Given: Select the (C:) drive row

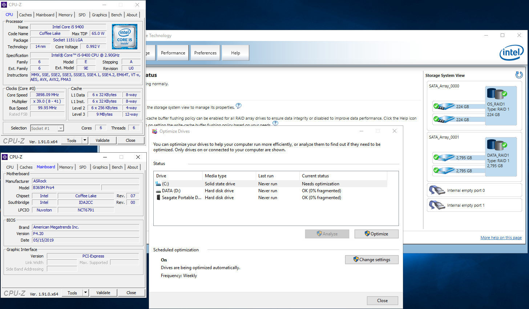Looking at the screenshot, I should pyautogui.click(x=270, y=184).
